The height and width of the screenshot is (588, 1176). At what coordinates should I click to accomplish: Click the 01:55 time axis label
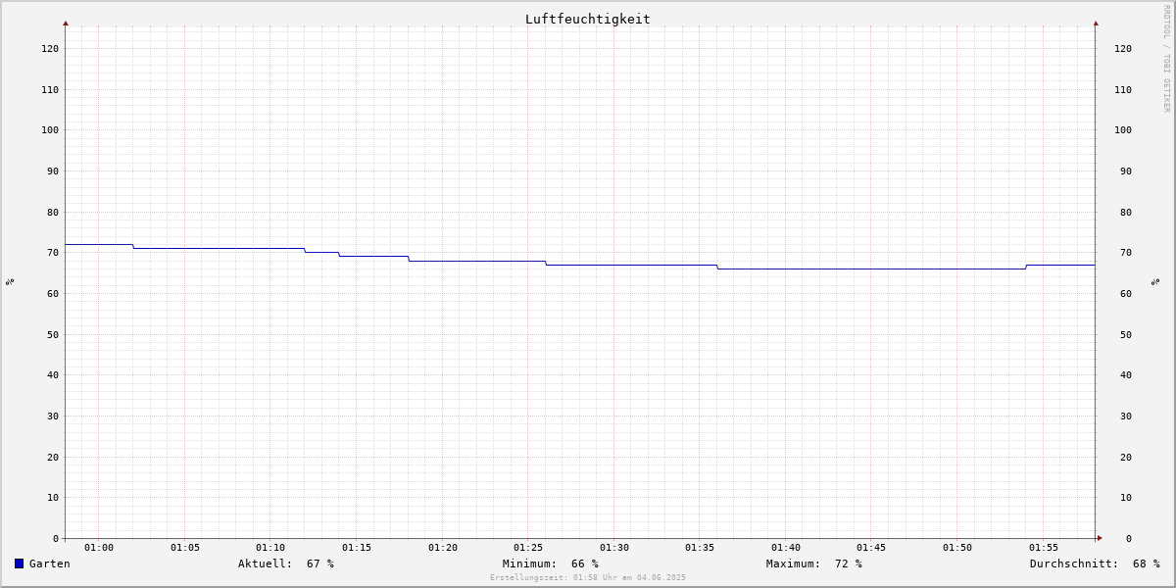point(1044,548)
